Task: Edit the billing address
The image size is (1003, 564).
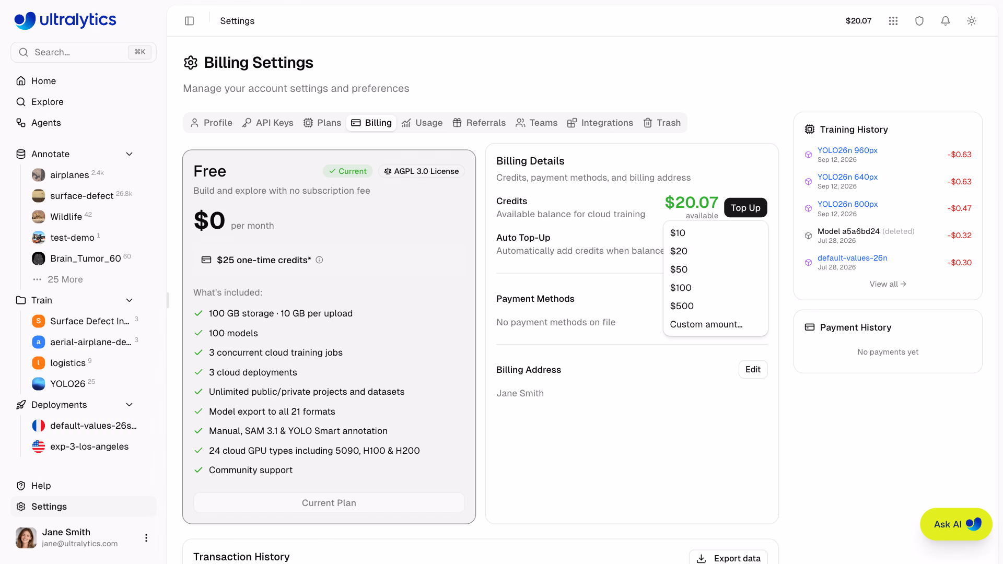Action: click(753, 370)
